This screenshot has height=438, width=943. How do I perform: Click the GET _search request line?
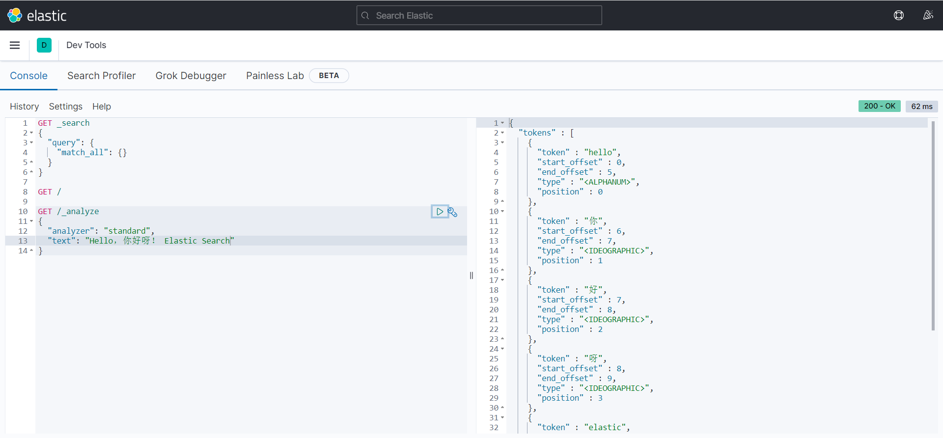coord(64,123)
